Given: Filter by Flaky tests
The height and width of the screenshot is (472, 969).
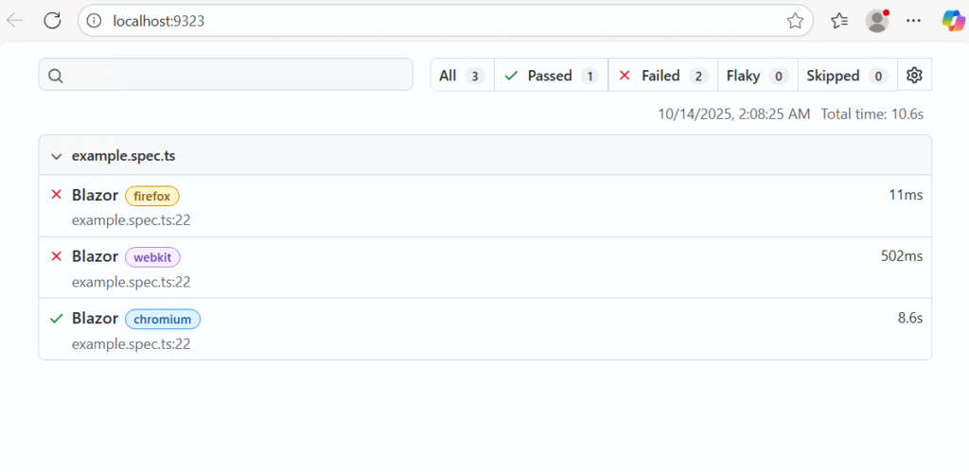Looking at the screenshot, I should [x=757, y=76].
